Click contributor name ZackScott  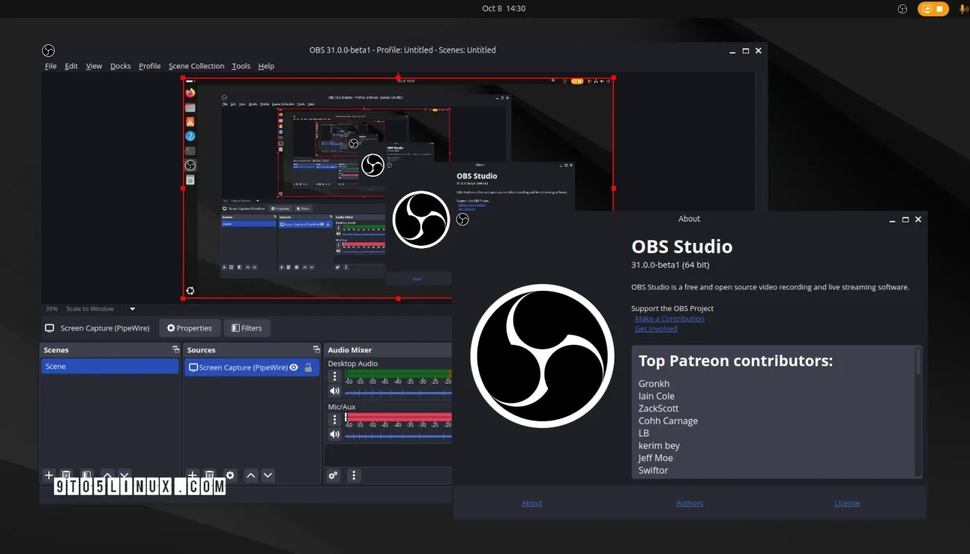pyautogui.click(x=658, y=409)
